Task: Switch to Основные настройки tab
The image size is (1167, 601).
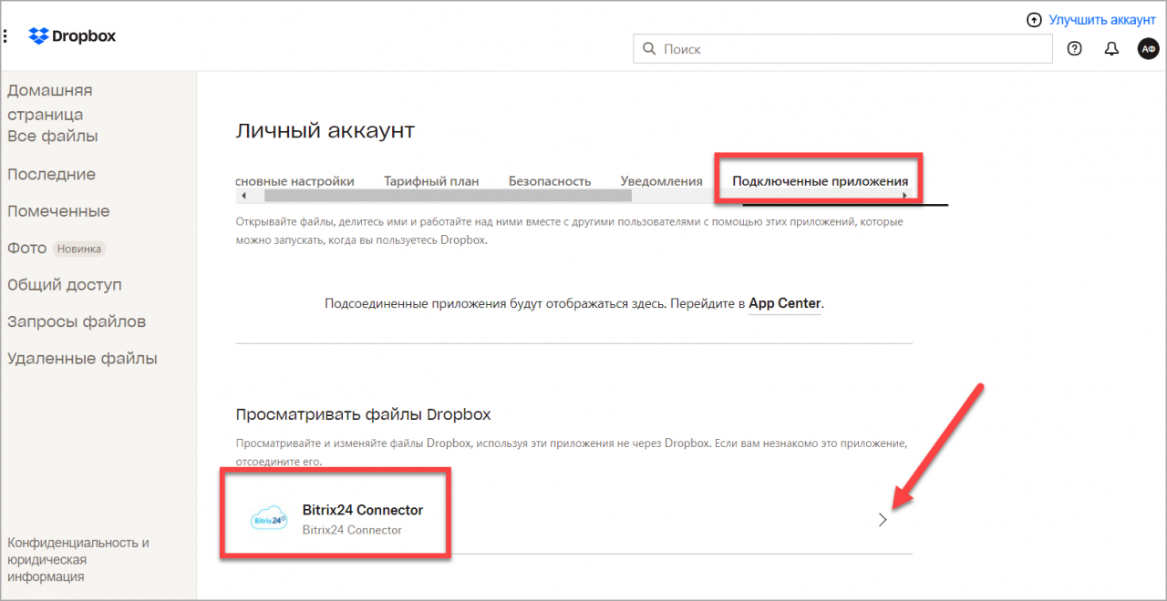Action: point(294,181)
